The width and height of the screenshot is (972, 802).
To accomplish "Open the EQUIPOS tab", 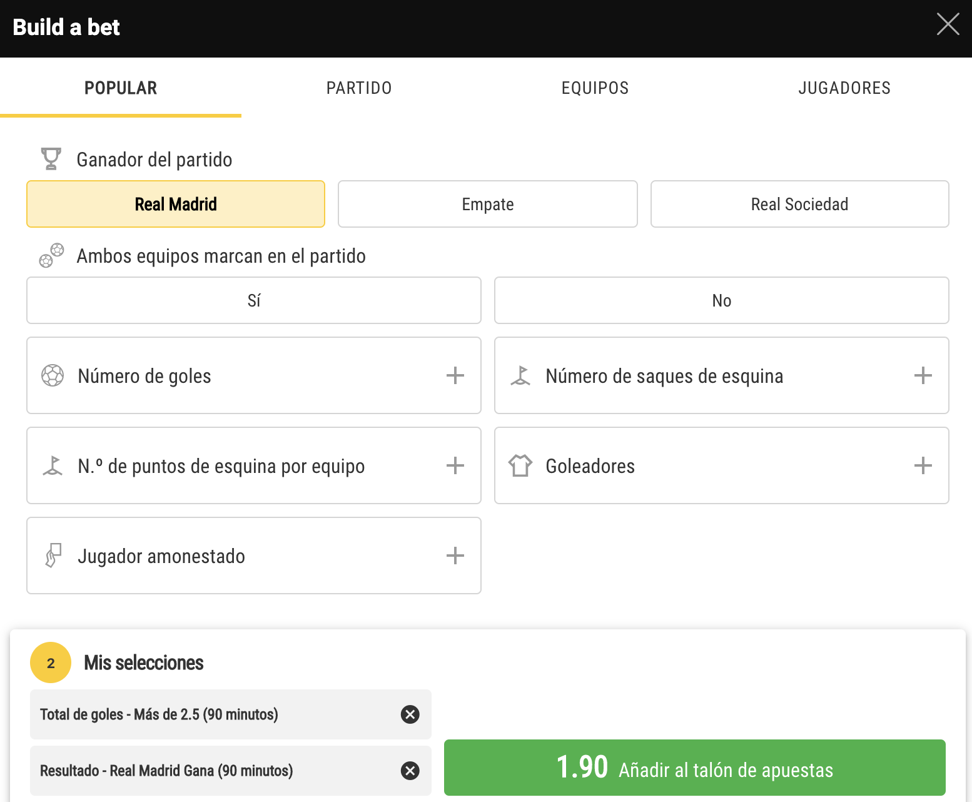I will pos(595,88).
